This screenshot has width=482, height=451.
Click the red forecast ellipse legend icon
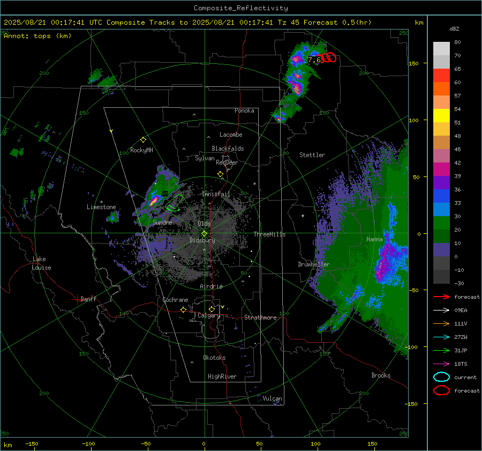(441, 390)
